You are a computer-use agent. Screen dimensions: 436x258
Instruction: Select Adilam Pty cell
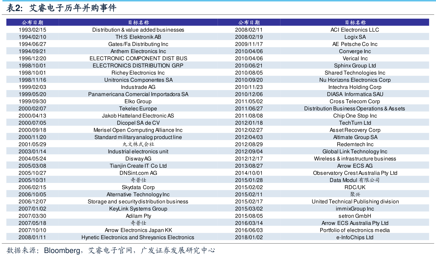tap(138, 216)
